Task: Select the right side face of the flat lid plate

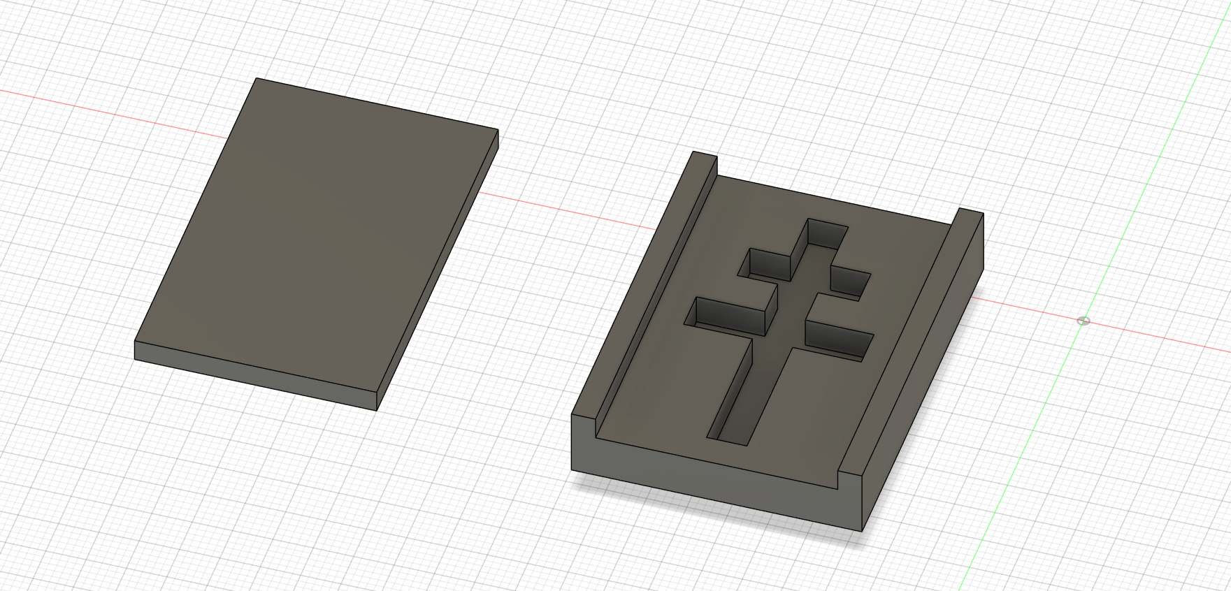Action: (x=438, y=269)
